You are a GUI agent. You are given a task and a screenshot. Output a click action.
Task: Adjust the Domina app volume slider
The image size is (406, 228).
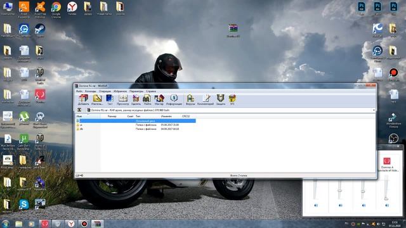pos(386,198)
